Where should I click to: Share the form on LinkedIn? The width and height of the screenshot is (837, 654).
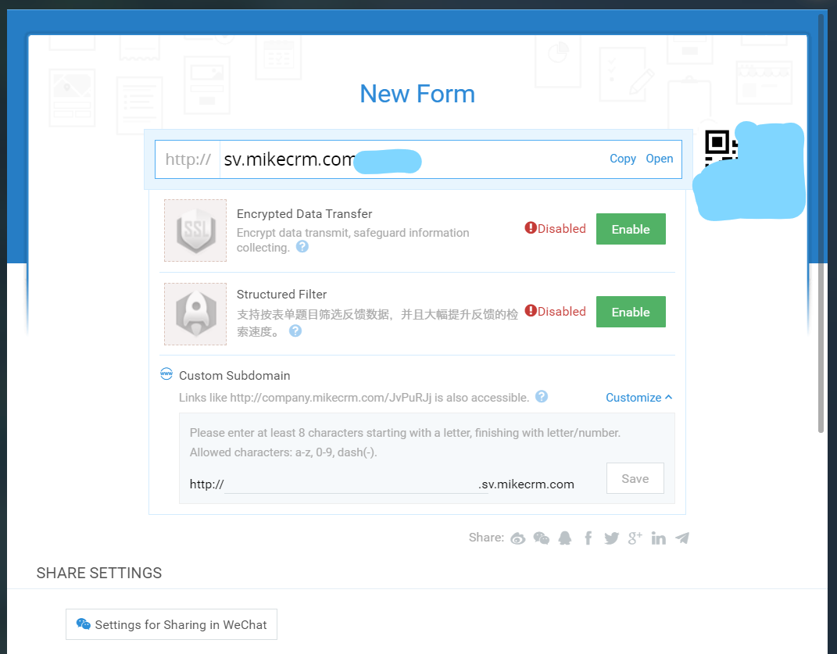coord(658,538)
